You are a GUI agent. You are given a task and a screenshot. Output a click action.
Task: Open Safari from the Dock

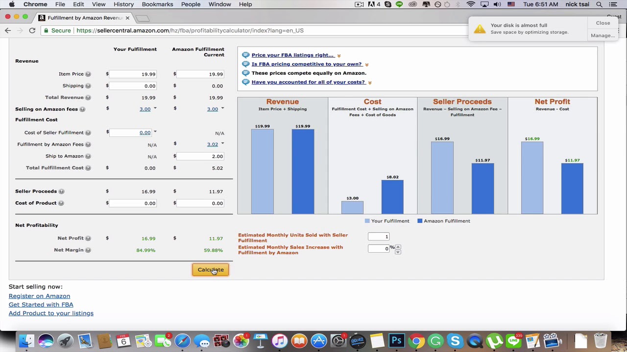pos(182,340)
